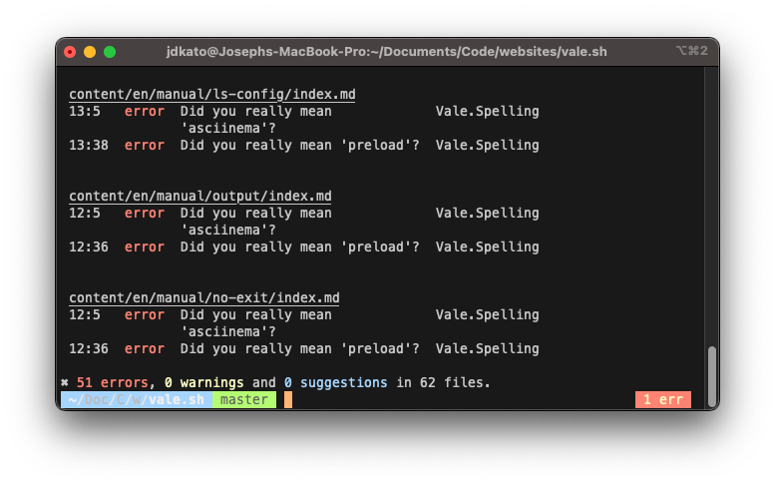Screen dimensions: 775x484
Task: Click Vale.Spelling rule on line 13:5
Action: 488,111
